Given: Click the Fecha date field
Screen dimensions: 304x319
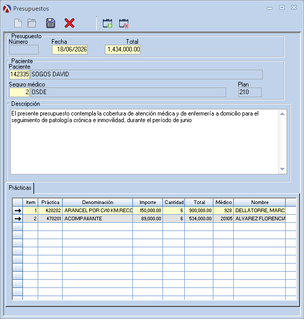Looking at the screenshot, I should (70, 49).
